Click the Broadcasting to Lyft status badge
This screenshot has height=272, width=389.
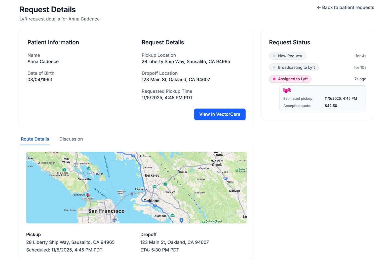[294, 67]
